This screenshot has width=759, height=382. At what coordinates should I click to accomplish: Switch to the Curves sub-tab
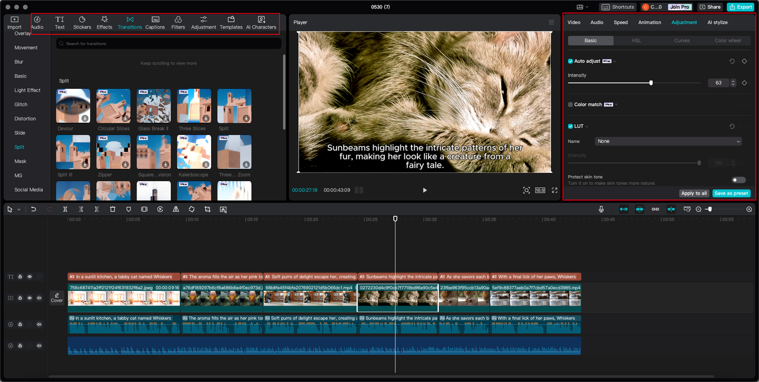click(682, 41)
